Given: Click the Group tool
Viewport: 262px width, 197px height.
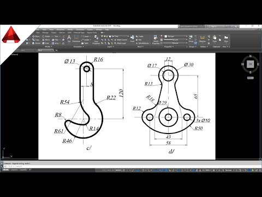Looking at the screenshot, I should coord(190,39).
